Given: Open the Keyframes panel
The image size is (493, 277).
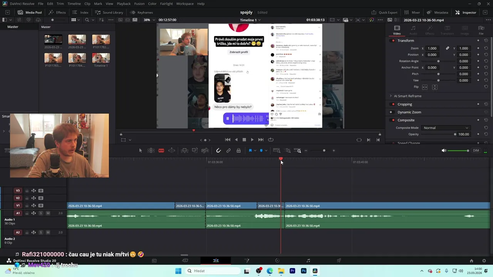Looking at the screenshot, I should pos(141,12).
